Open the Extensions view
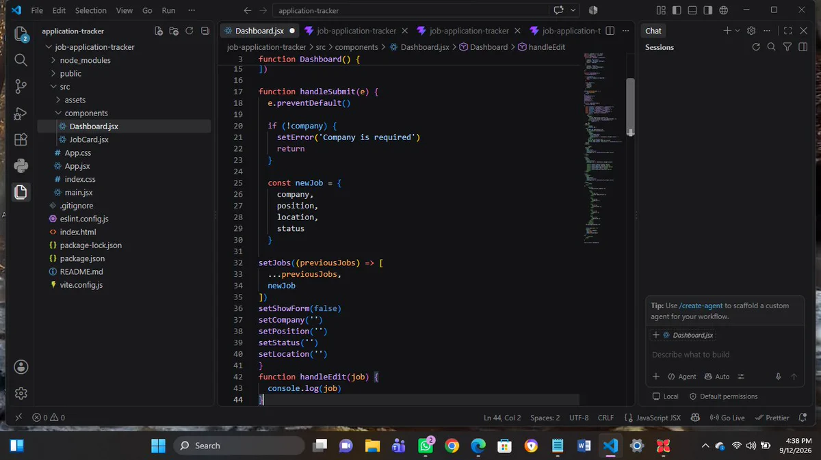Screen dimensions: 821x460 coord(21,139)
